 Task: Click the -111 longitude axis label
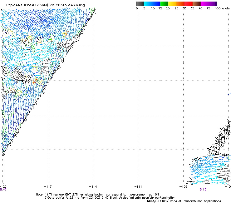coord(138,187)
